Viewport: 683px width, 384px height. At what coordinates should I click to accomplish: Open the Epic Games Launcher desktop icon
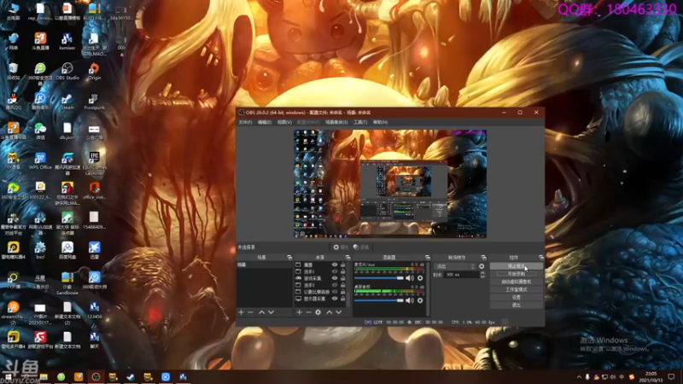tap(94, 163)
